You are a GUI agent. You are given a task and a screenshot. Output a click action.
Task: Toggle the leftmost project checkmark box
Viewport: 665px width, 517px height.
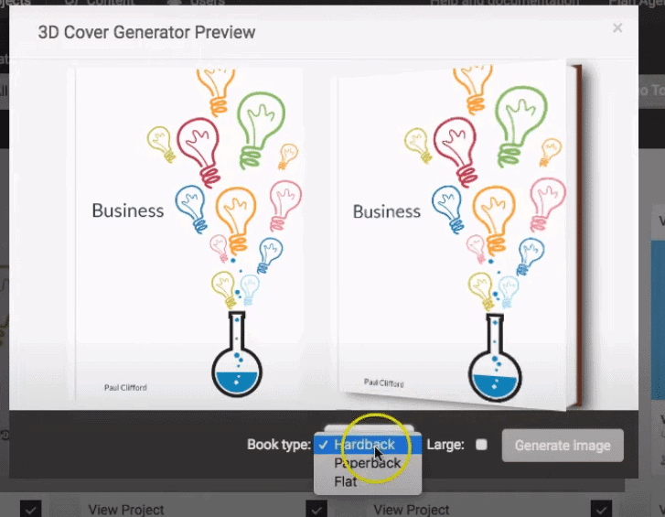click(30, 509)
